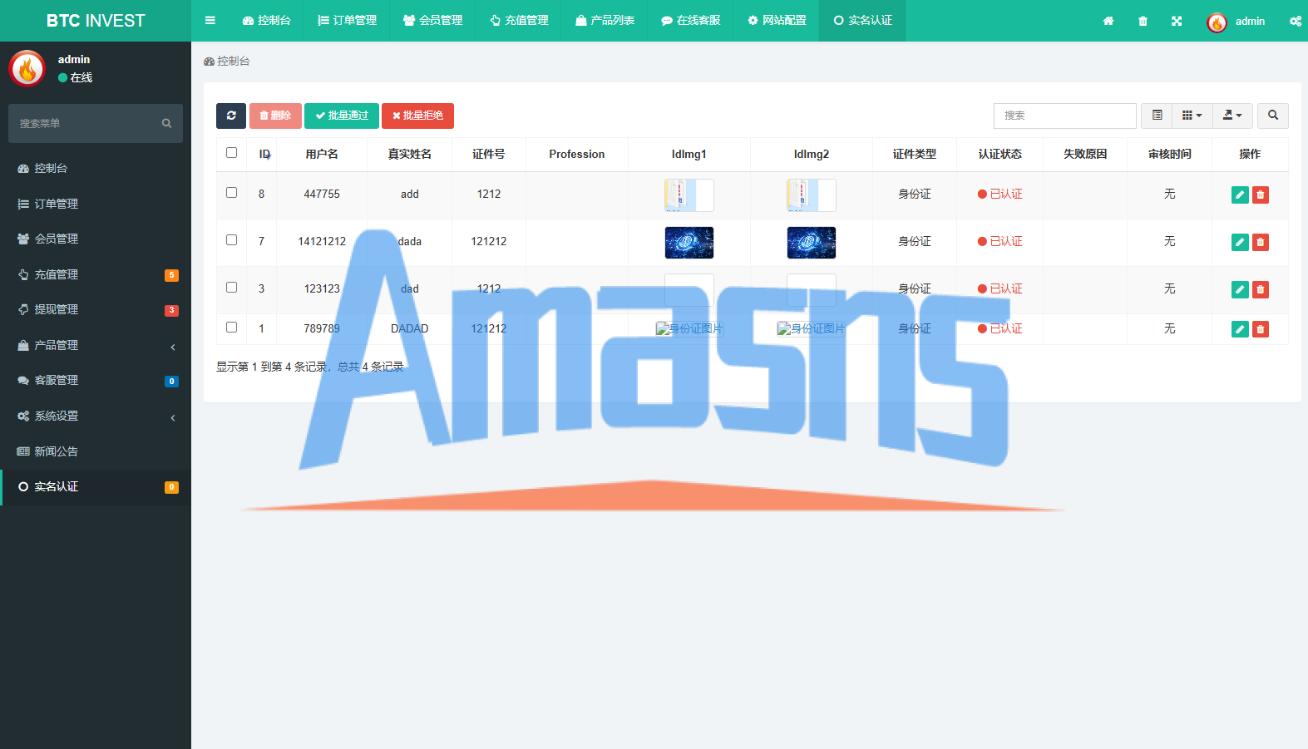Click the toggle view icon beside search
The image size is (1308, 749).
[1157, 116]
